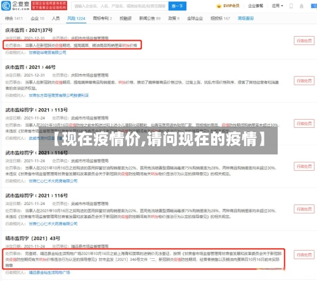Open record 靖市监罚字〔2021〕43号
The image size is (317, 281).
(33, 239)
